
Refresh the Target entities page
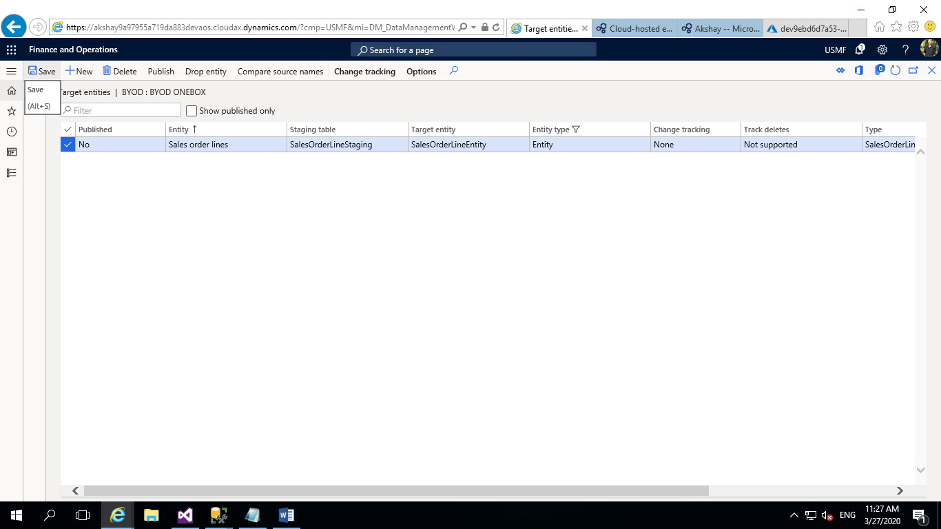point(896,70)
